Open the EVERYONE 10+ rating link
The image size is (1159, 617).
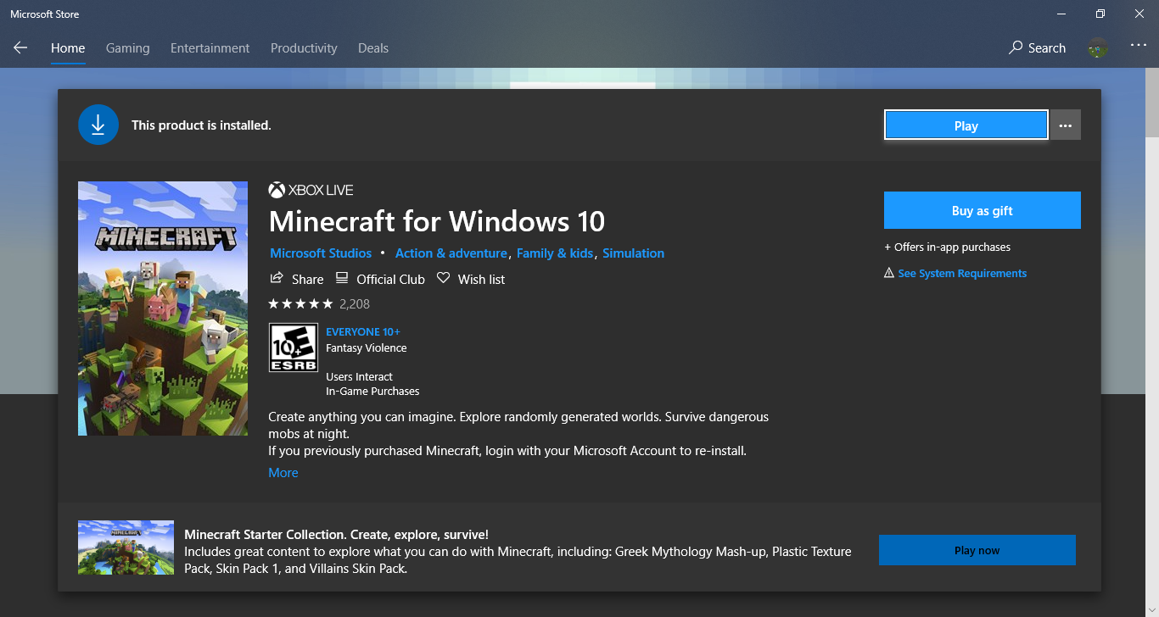pyautogui.click(x=363, y=332)
